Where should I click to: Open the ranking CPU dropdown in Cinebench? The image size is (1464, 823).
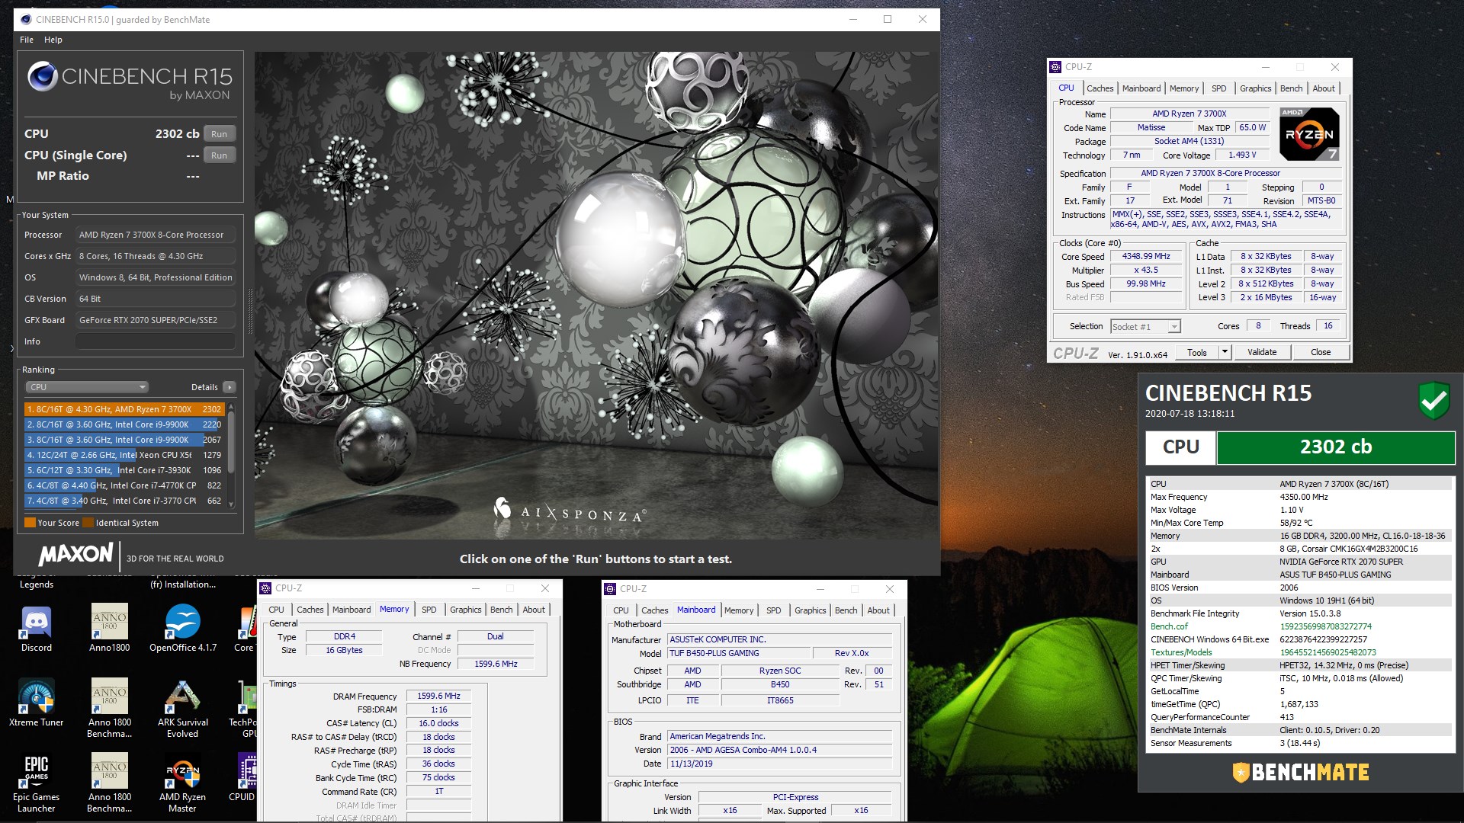[87, 387]
